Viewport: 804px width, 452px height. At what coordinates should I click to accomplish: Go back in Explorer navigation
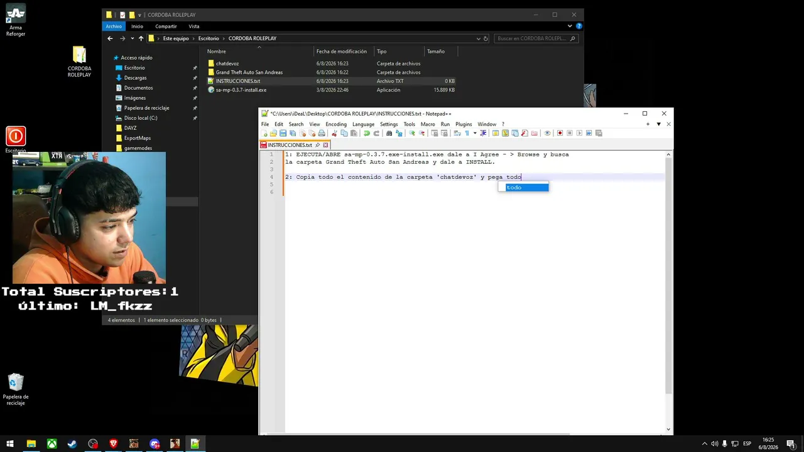point(110,38)
